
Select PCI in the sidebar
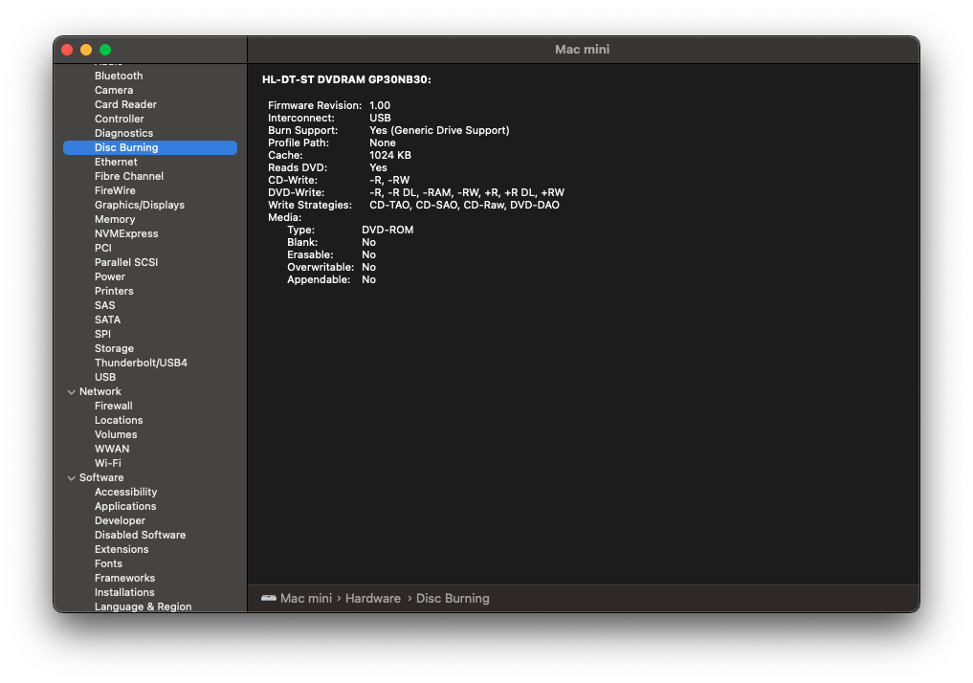click(103, 248)
